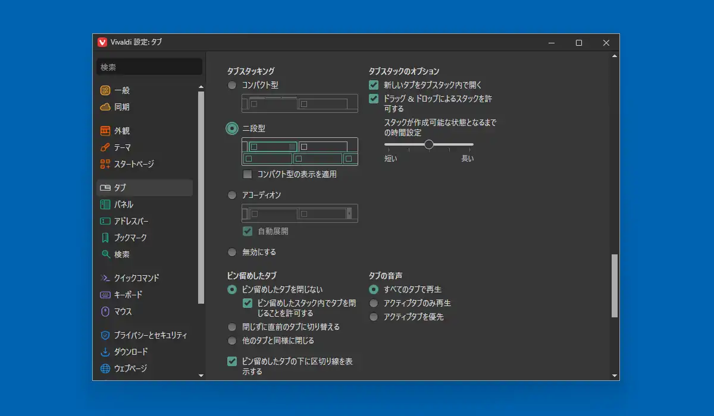This screenshot has height=416, width=714.
Task: Click sidebar scrollbar up arrow
Action: tap(201, 86)
